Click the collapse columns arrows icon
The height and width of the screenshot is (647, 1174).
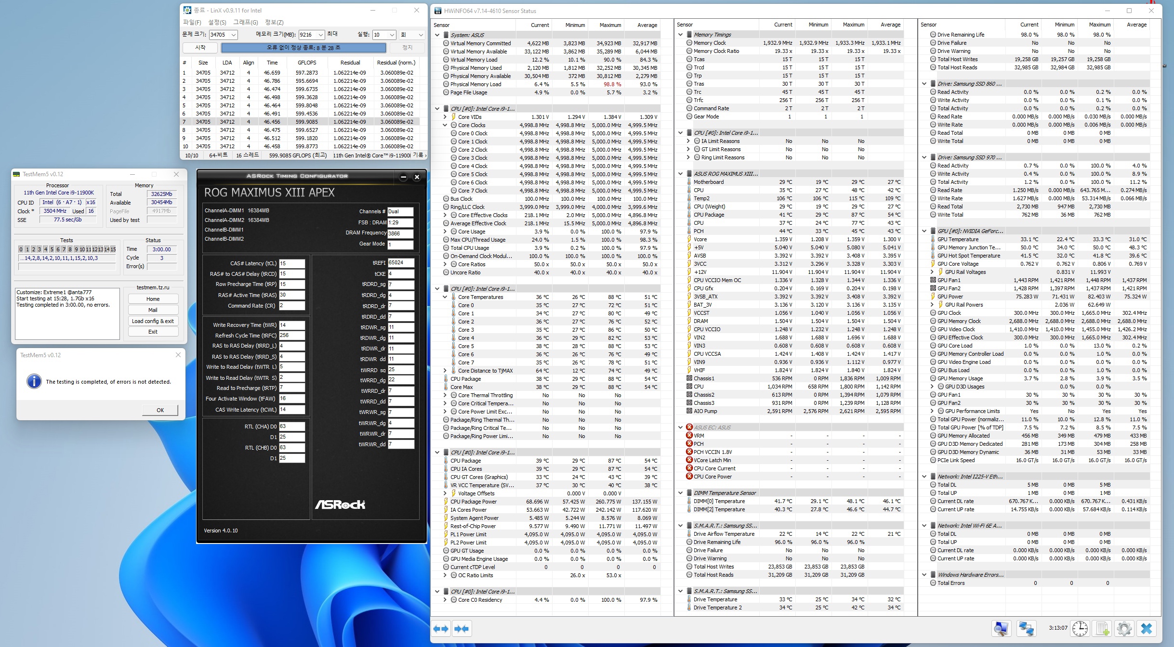[x=461, y=628]
